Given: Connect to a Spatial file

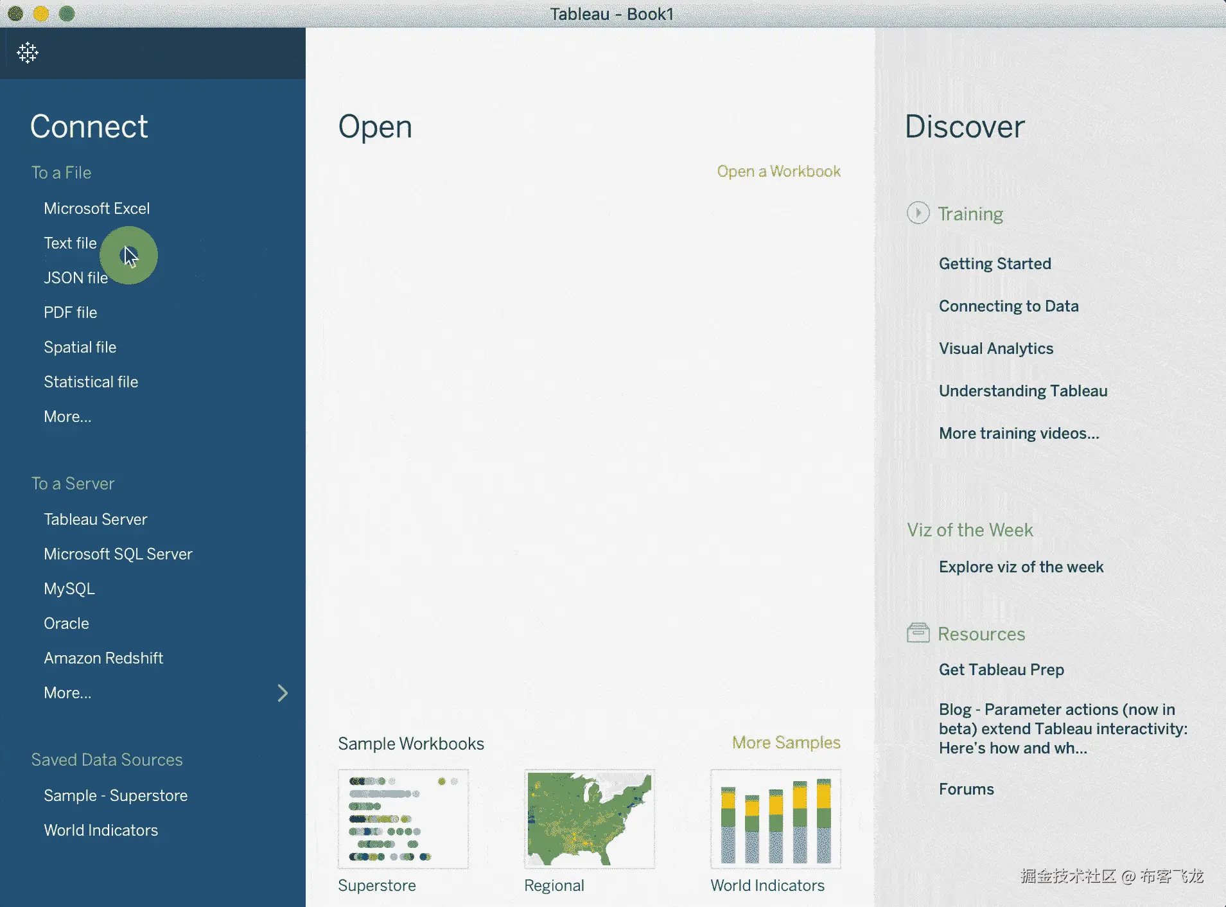Looking at the screenshot, I should point(80,347).
